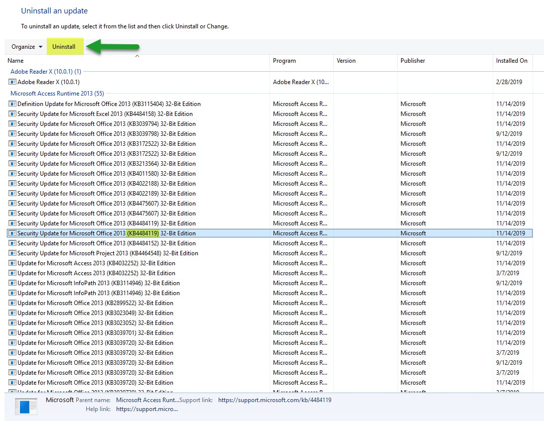
Task: Click Publisher 'Microsoft' in the Project KB4464548 row
Action: [x=413, y=253]
